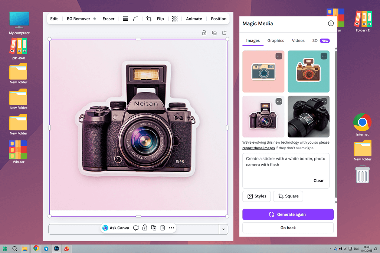Open the border weight lines icon

[125, 19]
